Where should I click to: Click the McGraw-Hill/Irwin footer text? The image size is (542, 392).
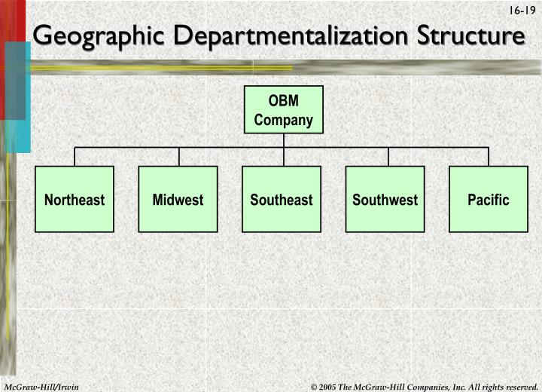click(x=41, y=387)
